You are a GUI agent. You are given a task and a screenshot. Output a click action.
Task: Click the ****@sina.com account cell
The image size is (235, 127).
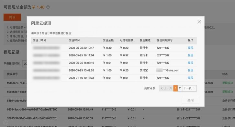pos(168,70)
